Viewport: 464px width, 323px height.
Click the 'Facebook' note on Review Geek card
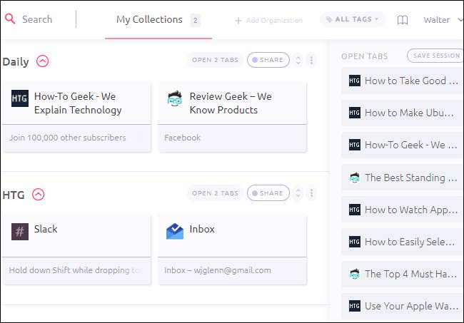coord(182,138)
